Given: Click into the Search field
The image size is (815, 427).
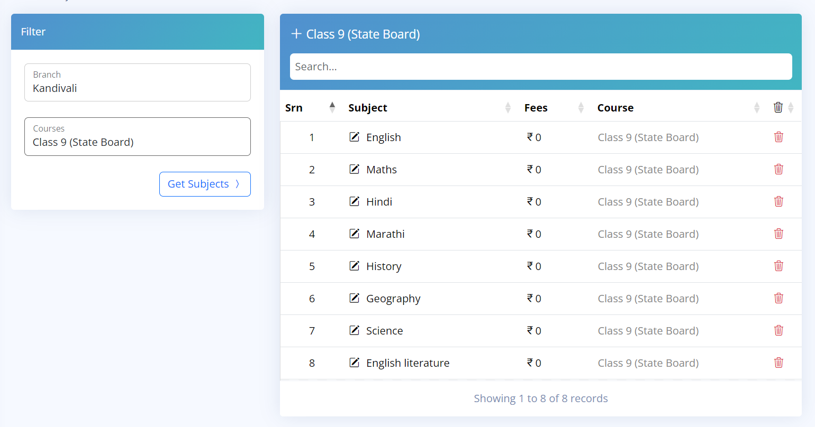Looking at the screenshot, I should [541, 67].
